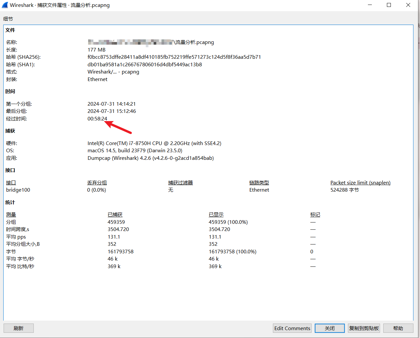Click the file length value 177 MB
This screenshot has width=420, height=338.
point(97,50)
